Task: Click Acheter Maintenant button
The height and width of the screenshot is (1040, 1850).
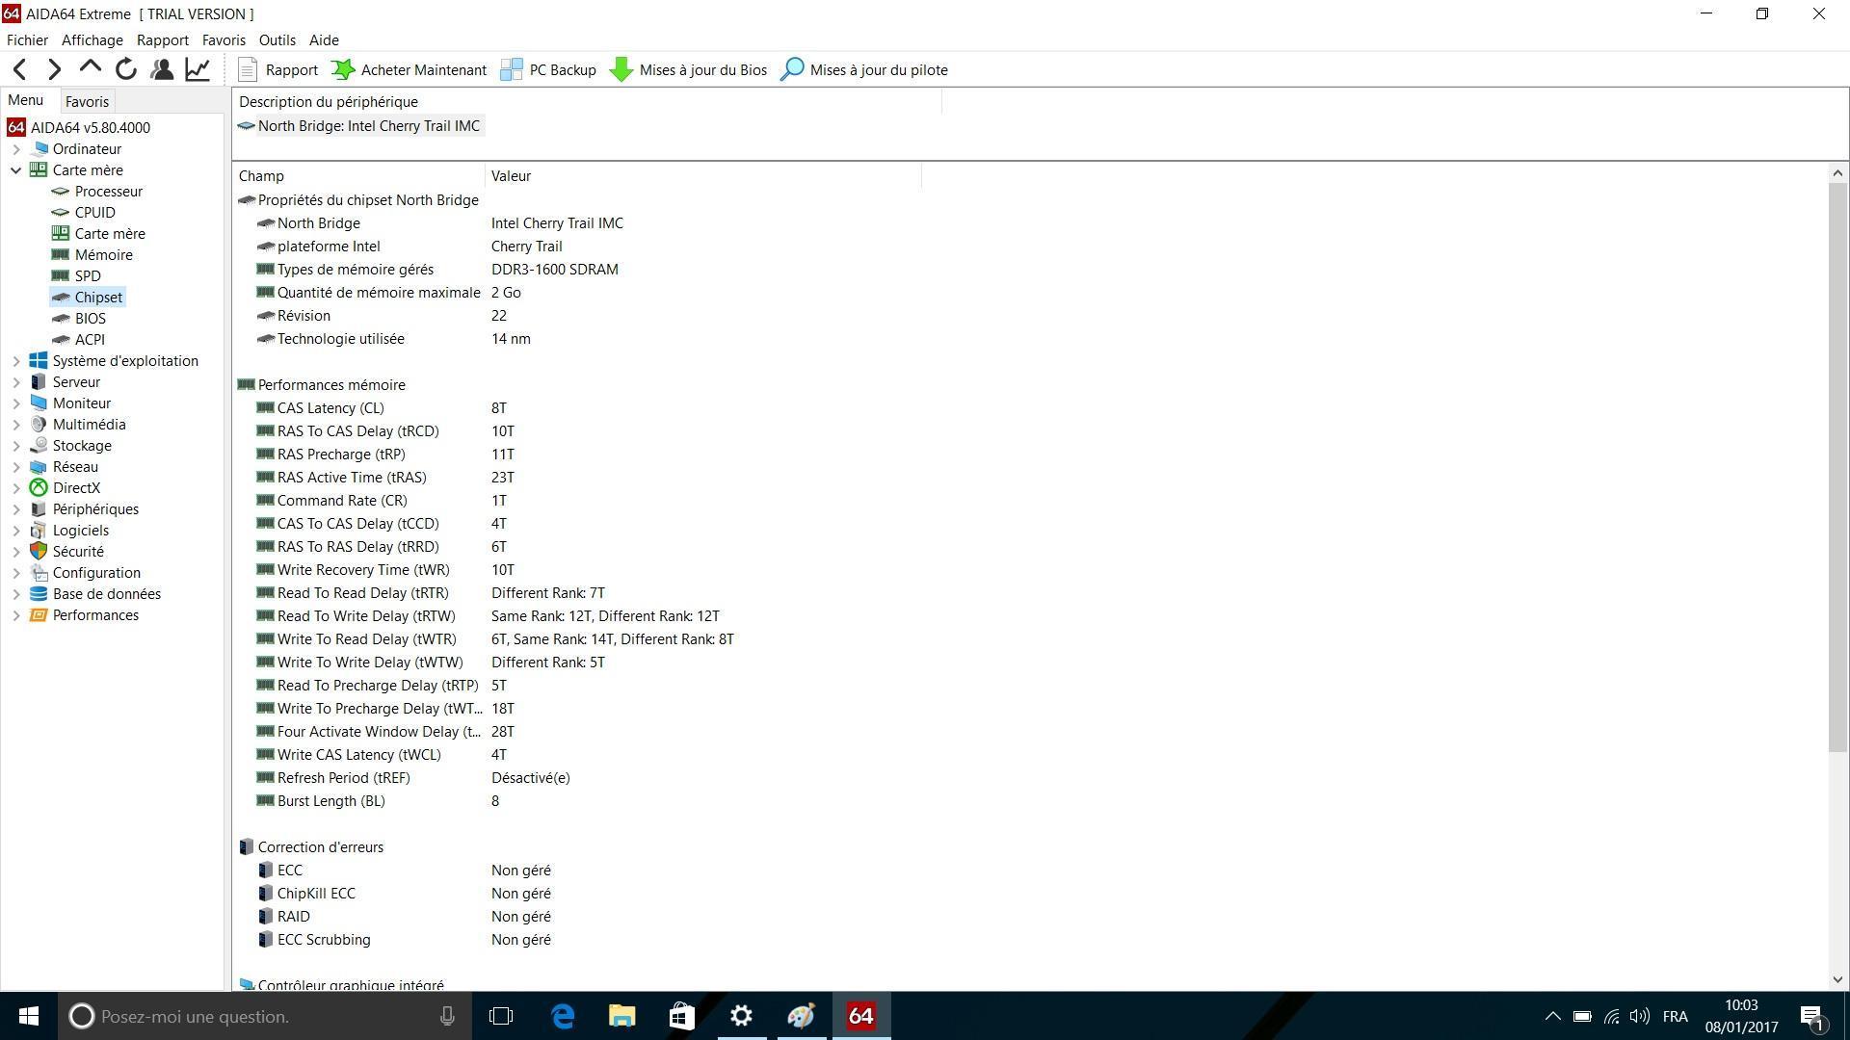Action: pos(409,69)
